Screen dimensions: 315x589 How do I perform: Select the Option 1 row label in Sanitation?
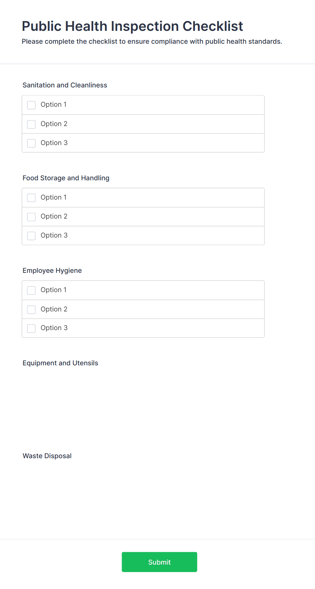[54, 105]
